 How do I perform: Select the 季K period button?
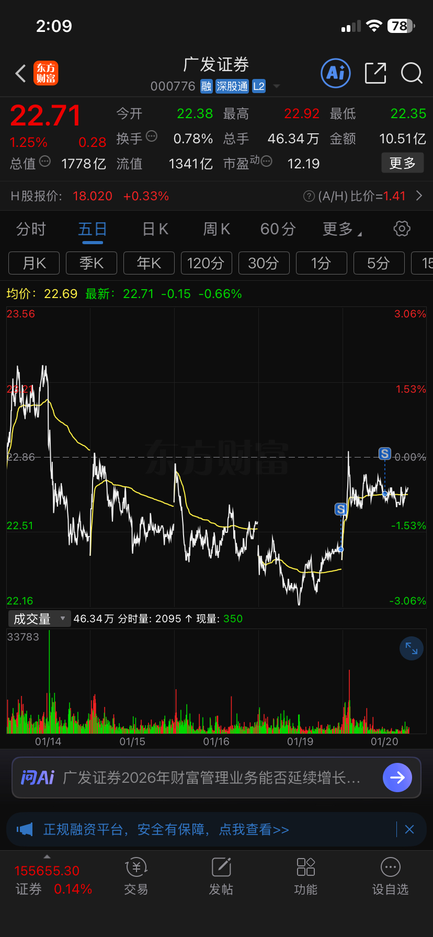point(92,263)
